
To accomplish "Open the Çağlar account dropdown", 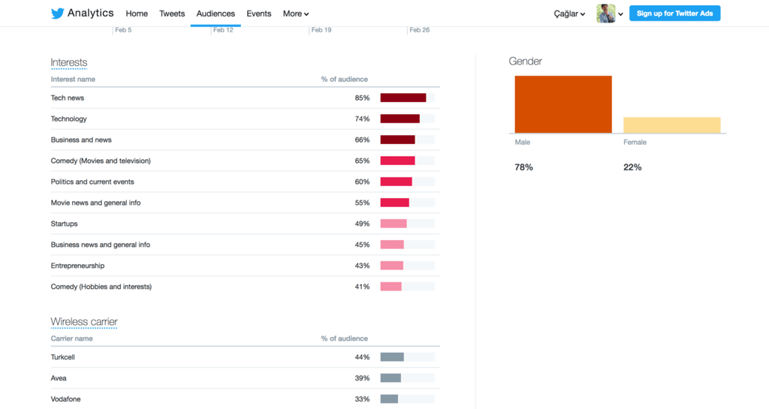I will tap(569, 14).
